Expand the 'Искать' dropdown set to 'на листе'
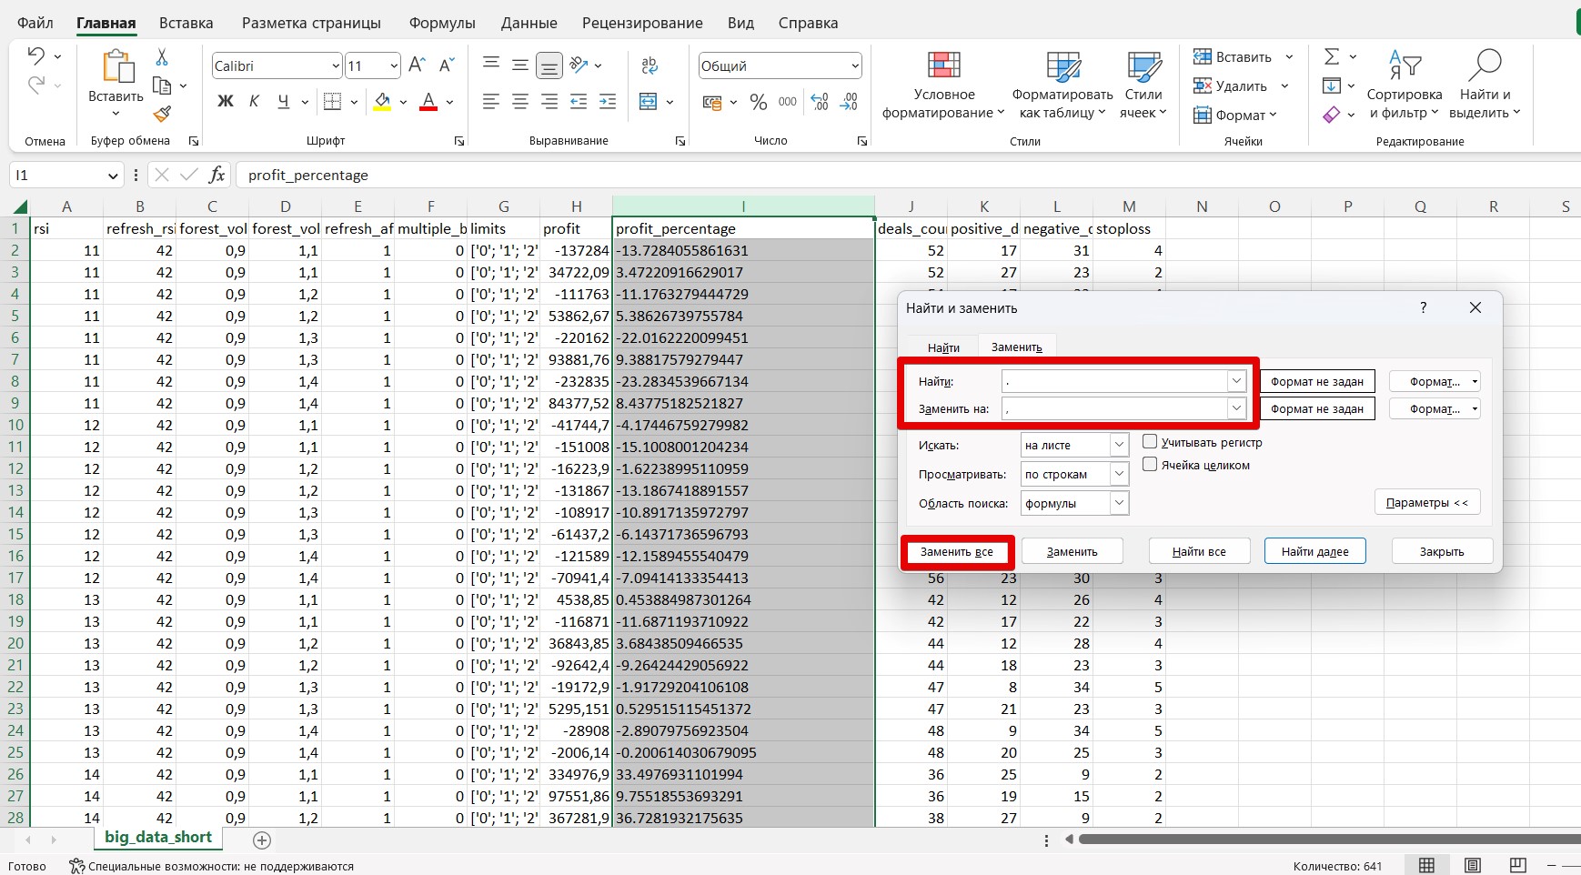 tap(1119, 445)
